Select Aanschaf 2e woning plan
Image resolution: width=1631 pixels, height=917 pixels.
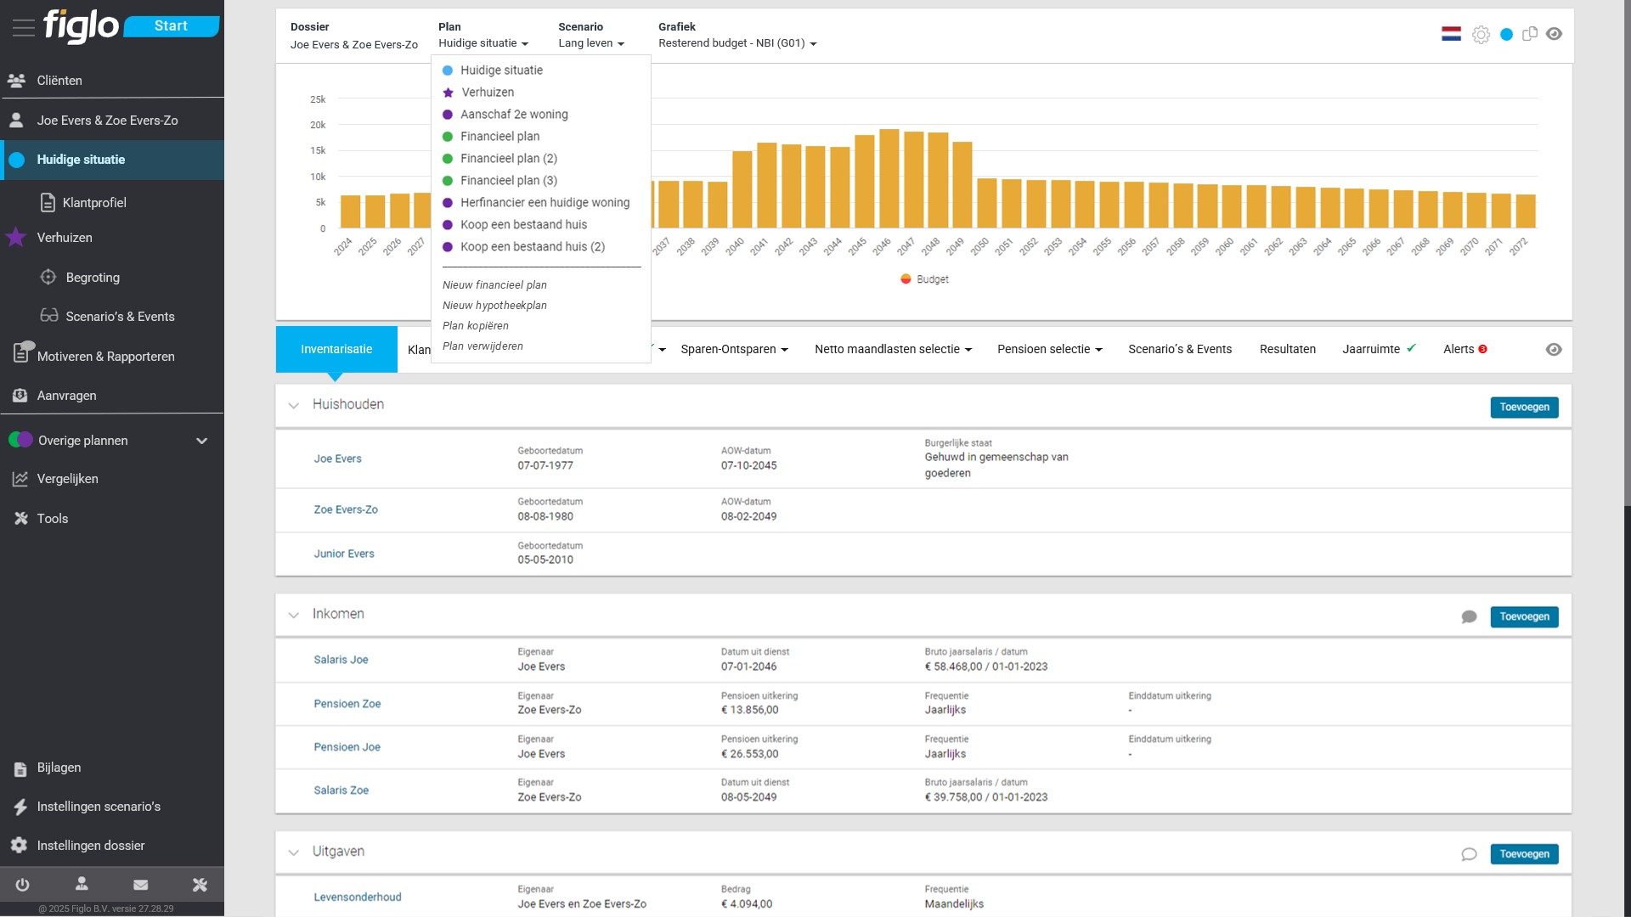click(x=514, y=115)
